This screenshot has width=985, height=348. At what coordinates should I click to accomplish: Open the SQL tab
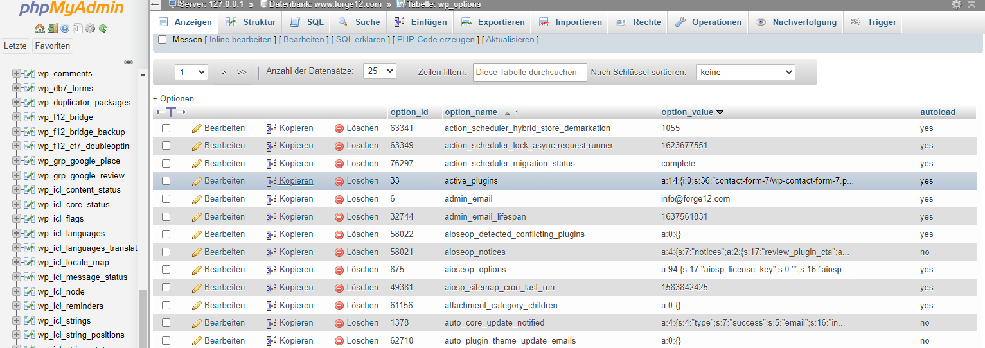point(307,22)
